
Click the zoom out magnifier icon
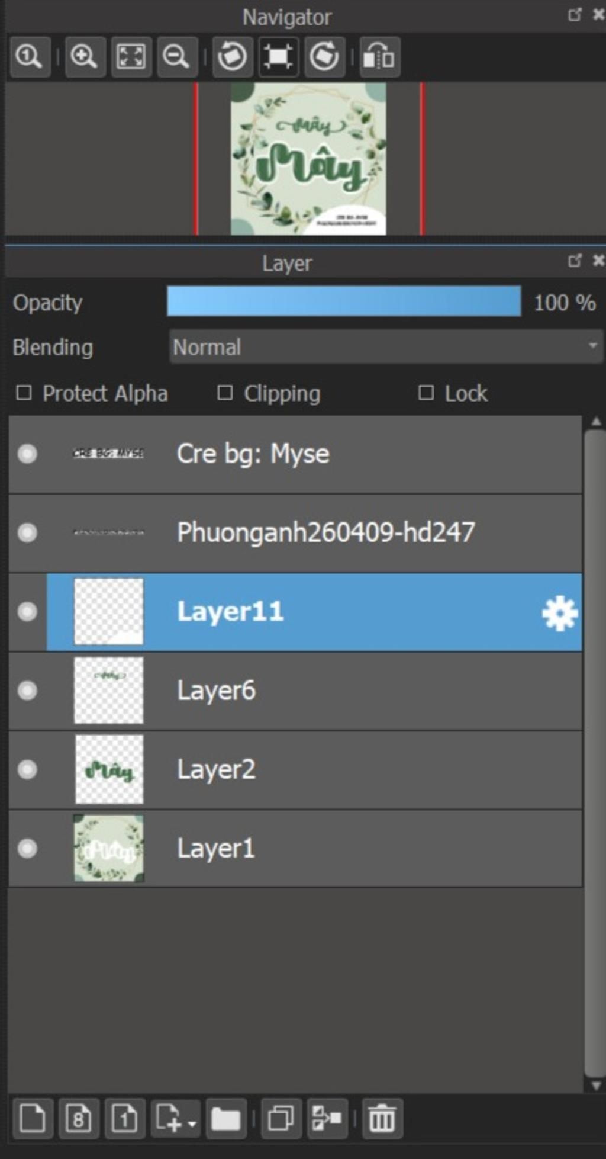click(x=176, y=57)
